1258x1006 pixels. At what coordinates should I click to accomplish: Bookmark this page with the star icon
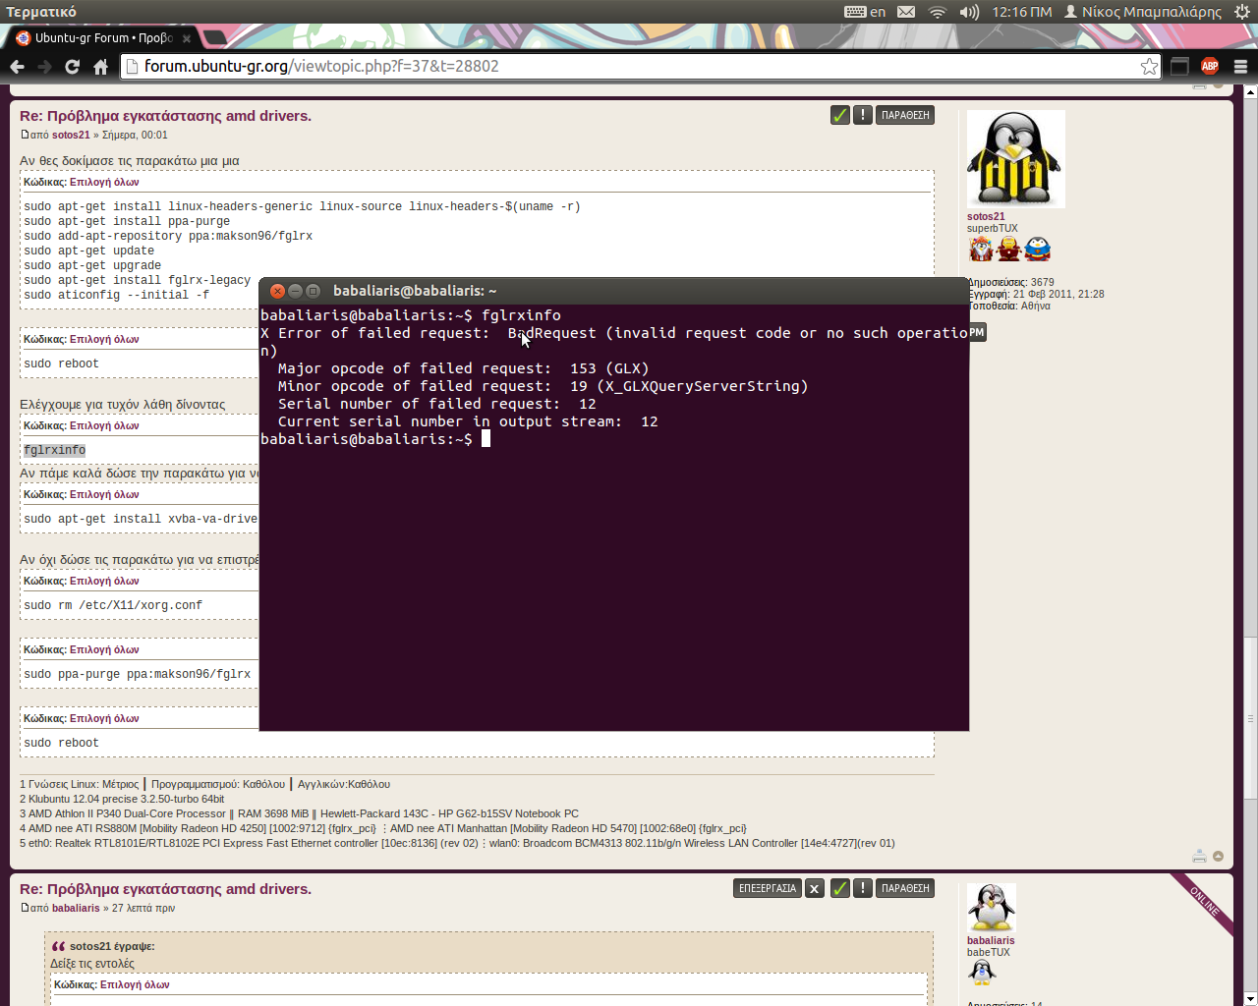click(x=1149, y=66)
